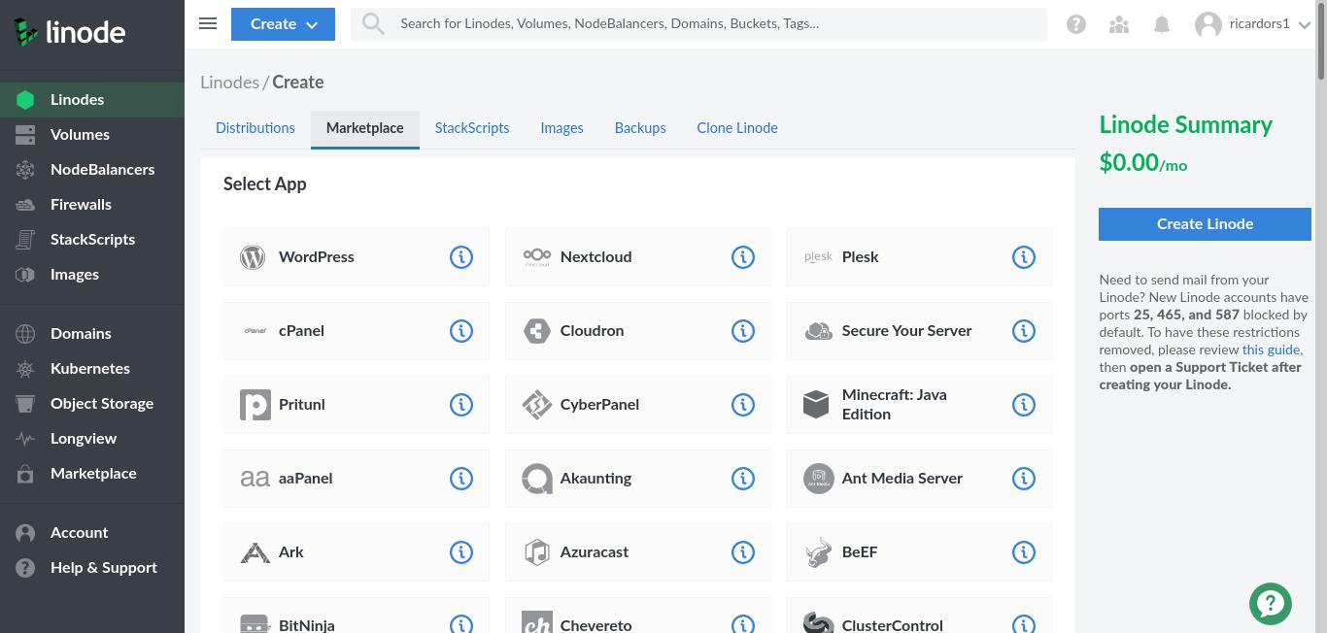Switch to the Distributions tab
Image resolution: width=1327 pixels, height=633 pixels.
coord(255,128)
